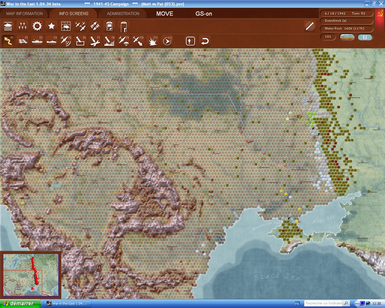Click the Dzerzhinsk (e) location field
Image resolution: width=385 pixels, height=308 pixels.
(x=346, y=21)
